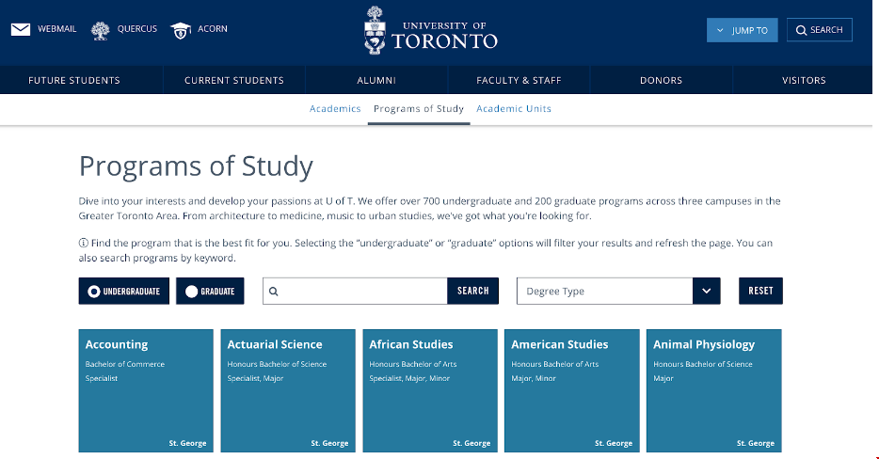Switch to the Academic Units tab
Image resolution: width=879 pixels, height=459 pixels.
[514, 109]
